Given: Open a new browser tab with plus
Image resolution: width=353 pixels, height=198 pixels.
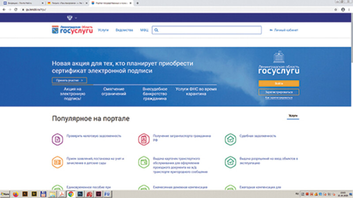Looking at the screenshot, I should point(137,3).
